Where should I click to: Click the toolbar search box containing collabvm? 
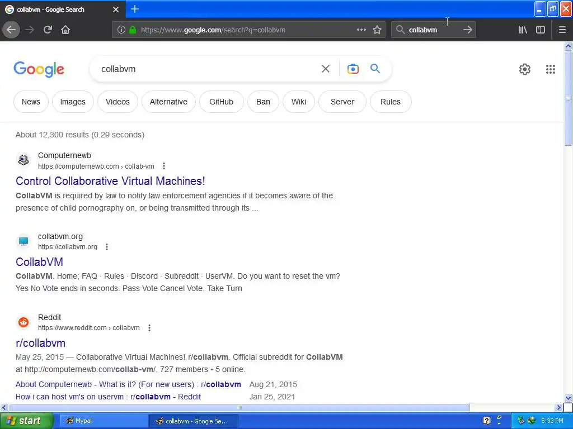click(433, 30)
